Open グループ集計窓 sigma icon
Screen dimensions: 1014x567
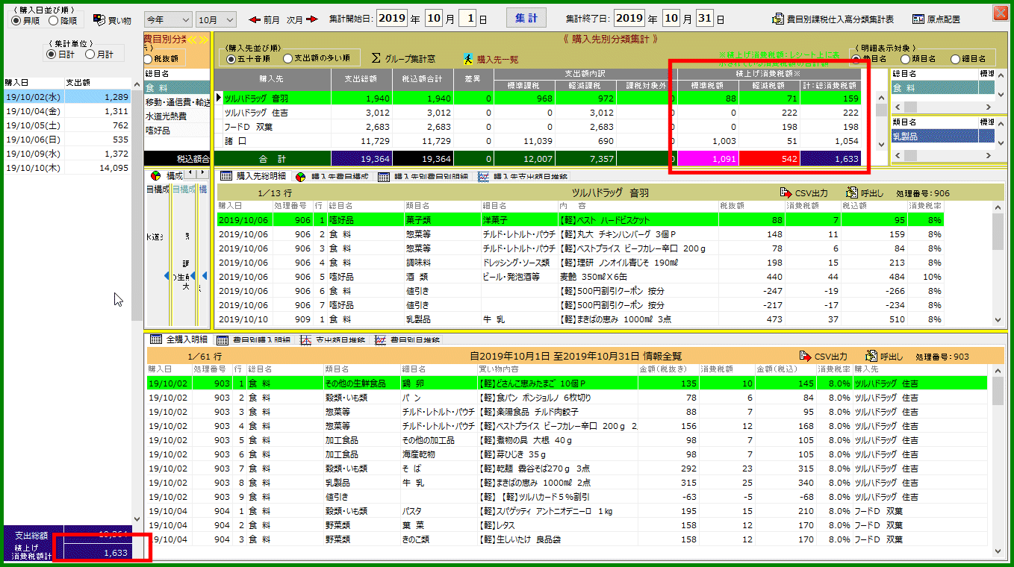(x=376, y=58)
